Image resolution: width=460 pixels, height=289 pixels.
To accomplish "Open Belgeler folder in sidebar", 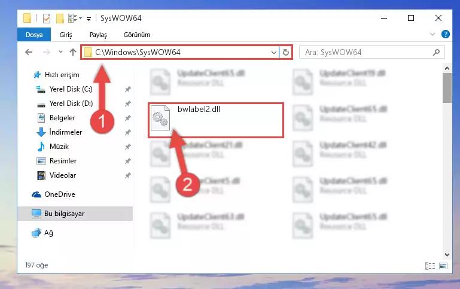I will click(x=62, y=118).
